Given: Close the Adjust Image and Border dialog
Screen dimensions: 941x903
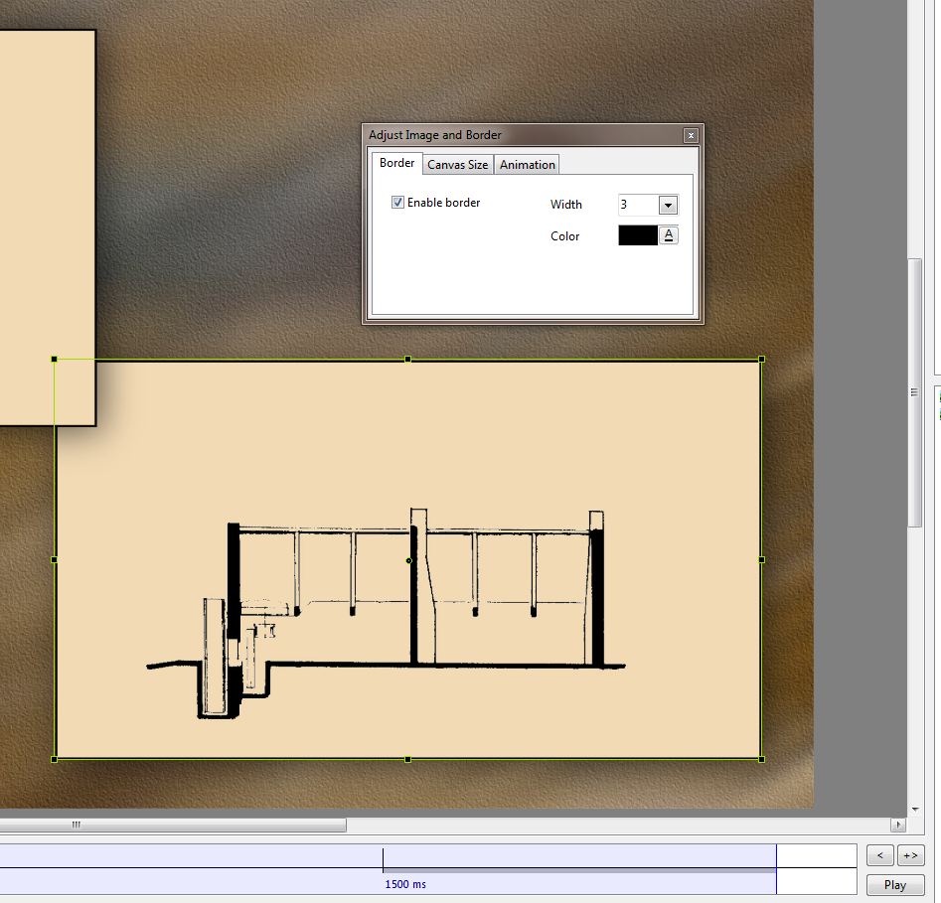Looking at the screenshot, I should [x=691, y=136].
